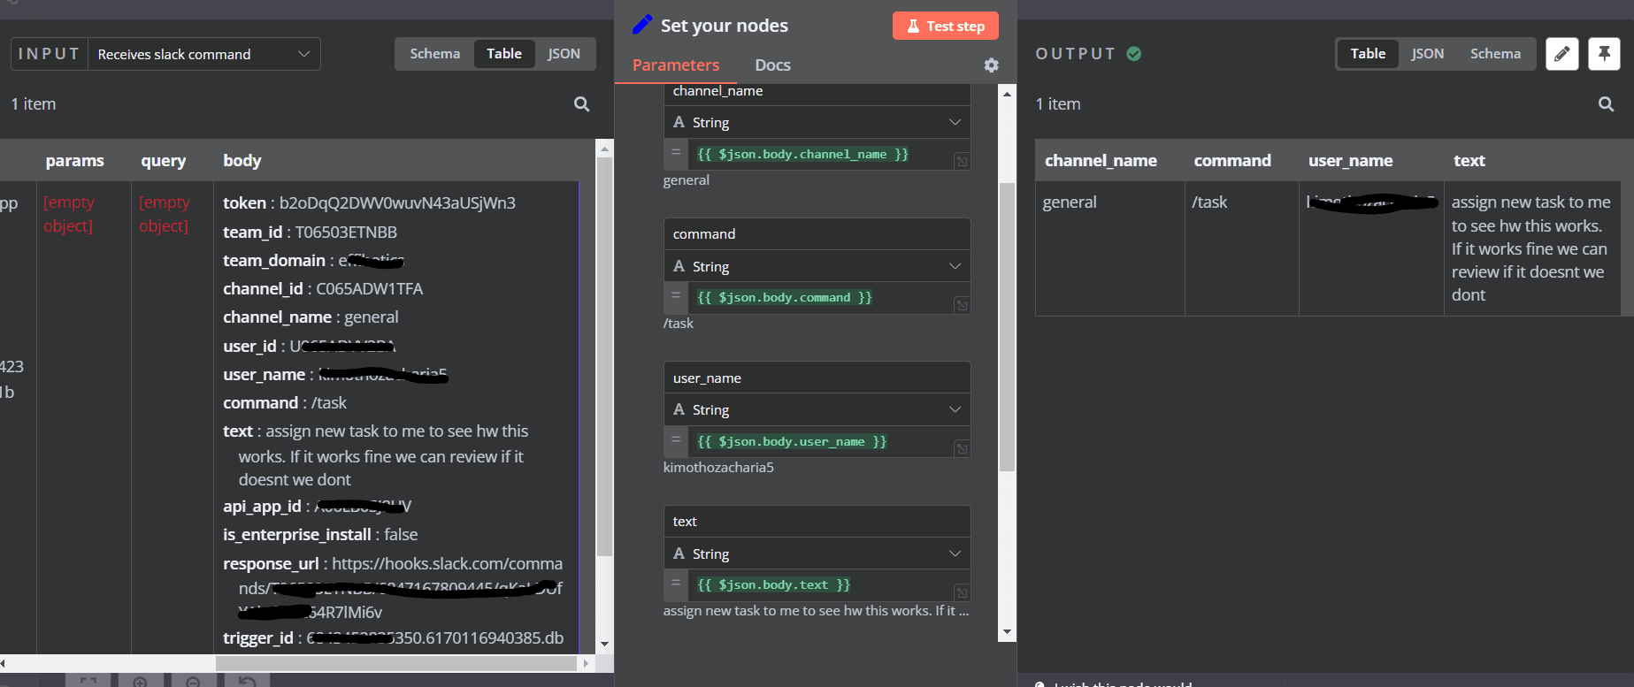This screenshot has height=687, width=1634.
Task: Click the scroll-up arrow of parameters panel
Action: (1007, 93)
